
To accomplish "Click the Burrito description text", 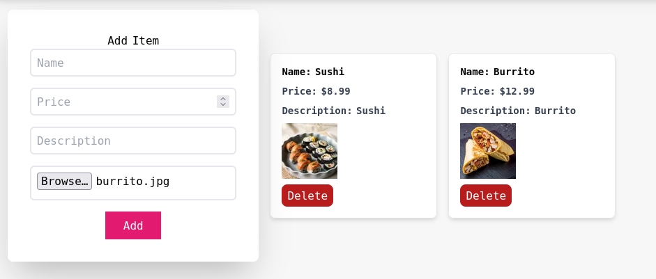I will click(555, 111).
